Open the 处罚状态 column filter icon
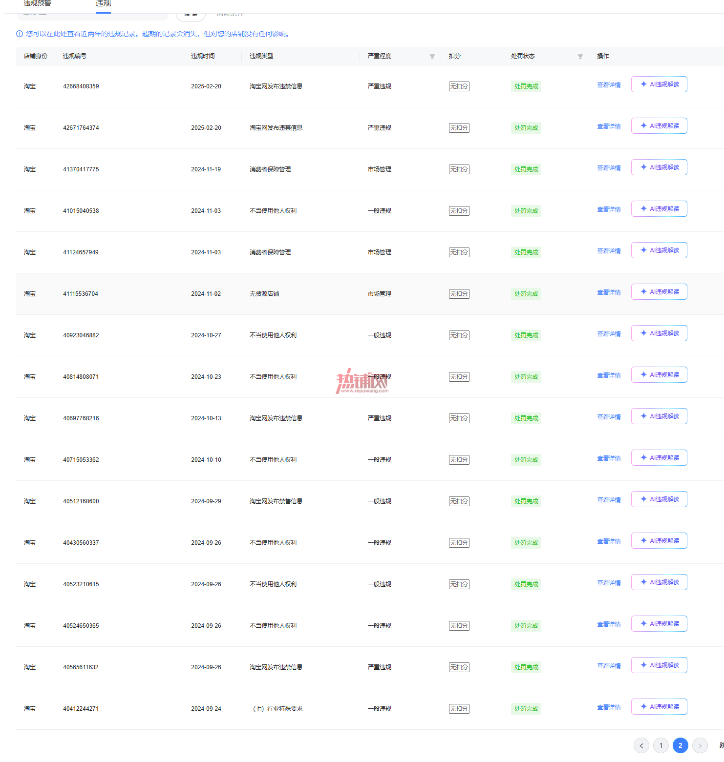The image size is (724, 762). click(580, 57)
